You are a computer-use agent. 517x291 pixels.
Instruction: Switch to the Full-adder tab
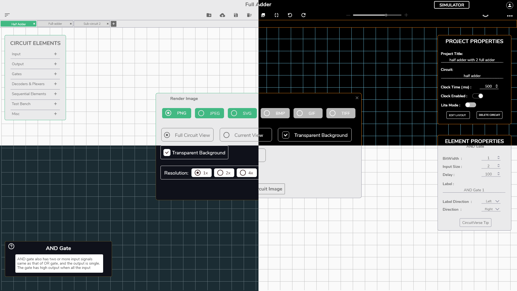55,24
